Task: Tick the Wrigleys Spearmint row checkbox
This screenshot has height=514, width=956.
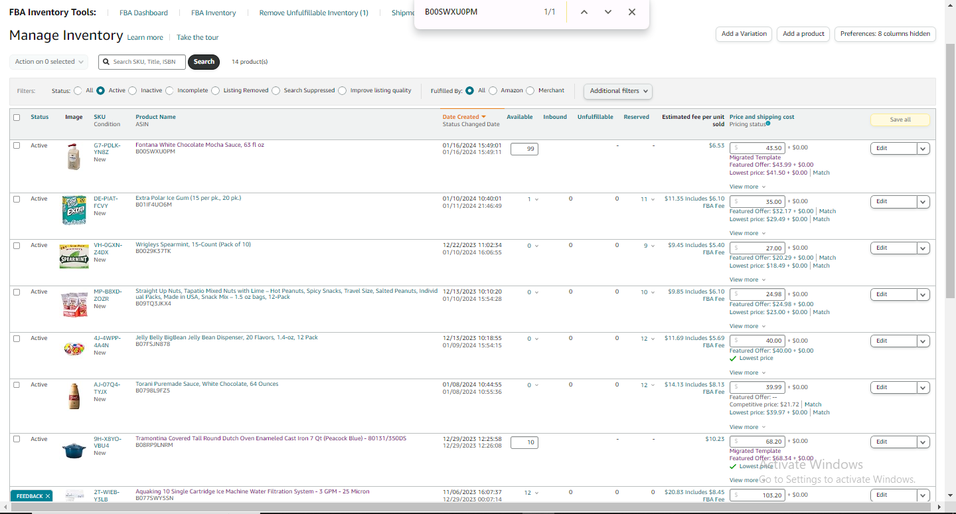Action: pos(17,245)
